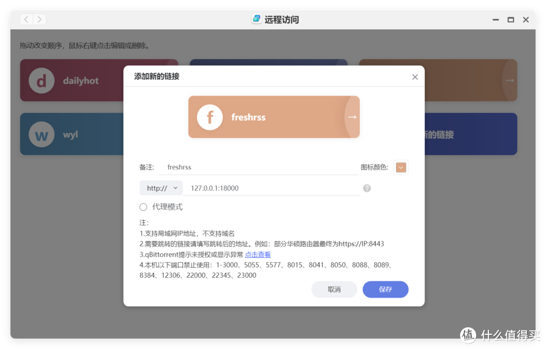Click the freshrss icon in the preview card
Screen dimensions: 546x349
(x=209, y=117)
